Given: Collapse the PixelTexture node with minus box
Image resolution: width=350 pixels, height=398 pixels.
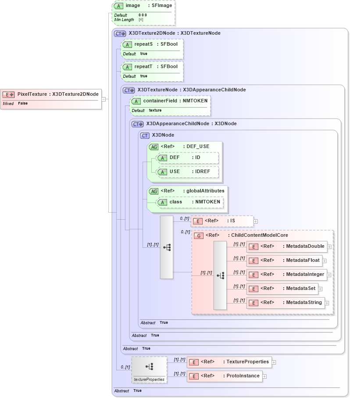Looking at the screenshot, I should (x=104, y=99).
